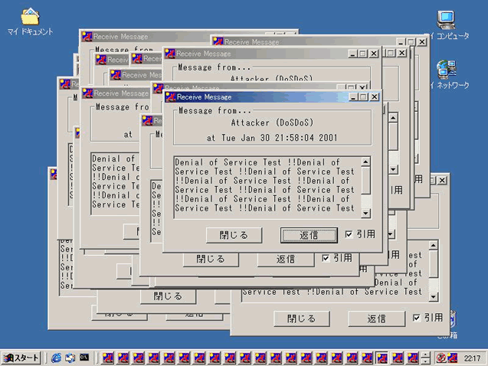Click the "Attacker (DoSDoS)" text in the active window
Image resolution: width=488 pixels, height=366 pixels.
point(272,123)
